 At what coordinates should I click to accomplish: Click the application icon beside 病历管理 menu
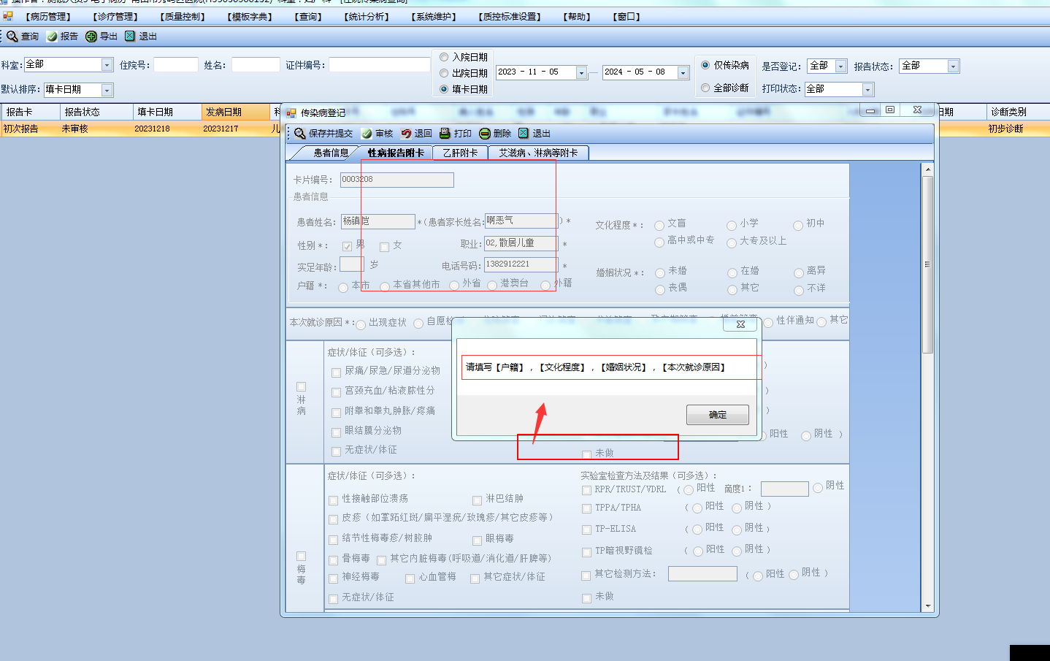click(8, 16)
